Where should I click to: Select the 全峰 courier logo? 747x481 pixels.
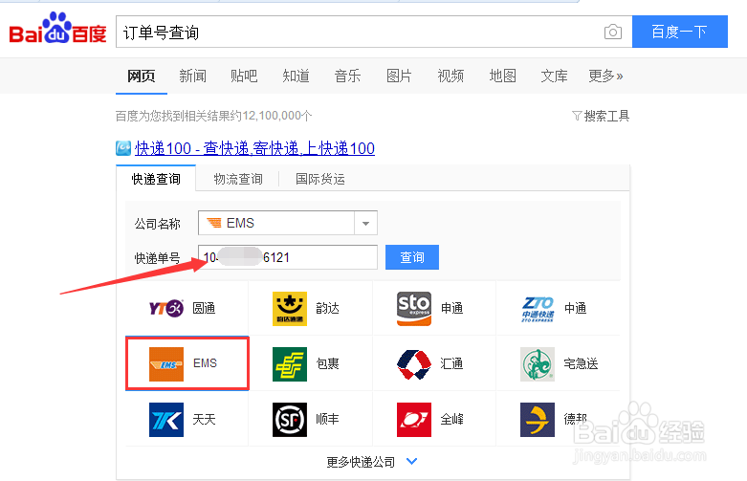[414, 420]
